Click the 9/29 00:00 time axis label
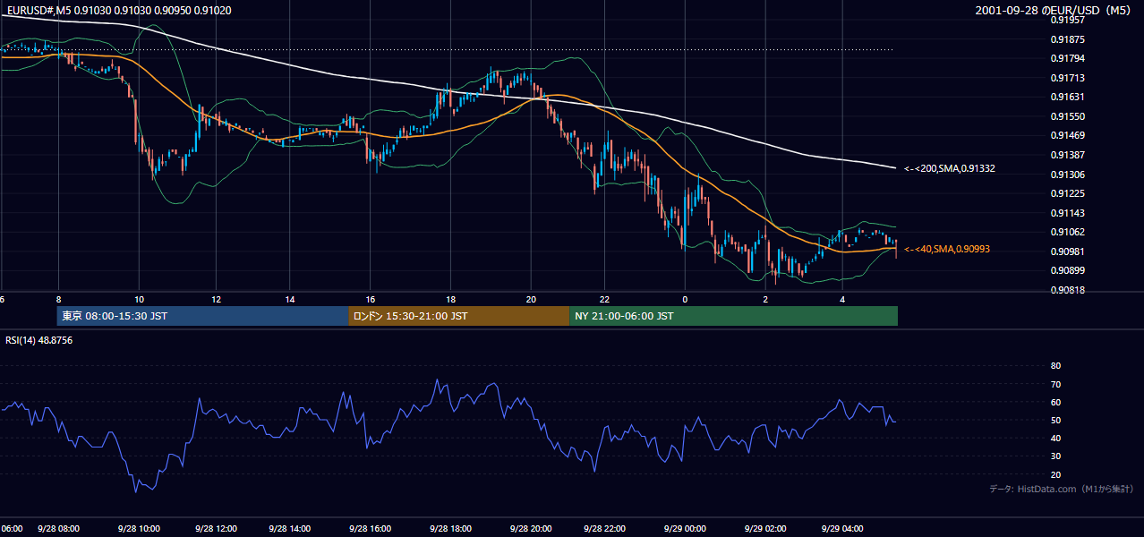This screenshot has height=537, width=1144. [685, 529]
